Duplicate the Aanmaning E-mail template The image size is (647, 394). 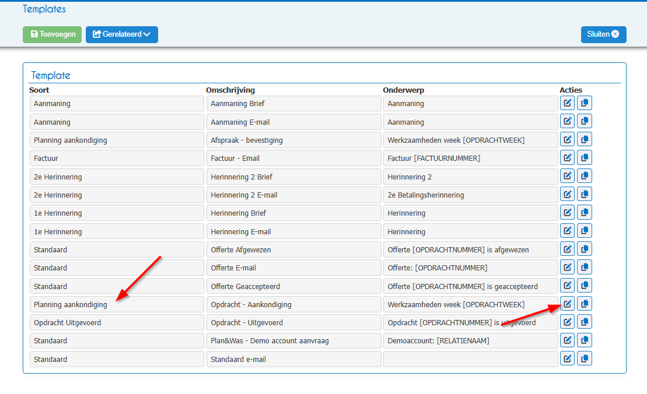pyautogui.click(x=584, y=121)
